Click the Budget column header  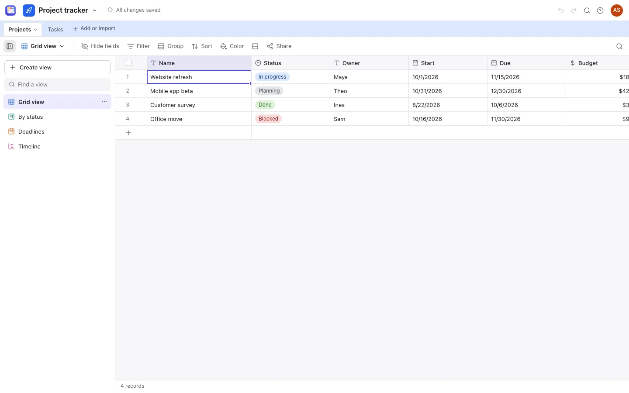coord(598,63)
